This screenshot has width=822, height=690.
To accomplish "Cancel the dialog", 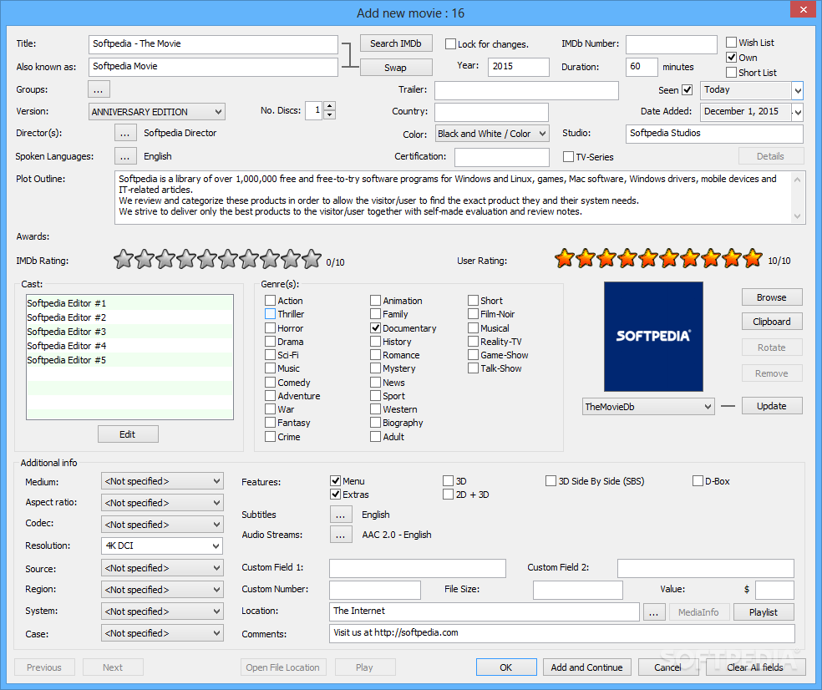I will [668, 667].
